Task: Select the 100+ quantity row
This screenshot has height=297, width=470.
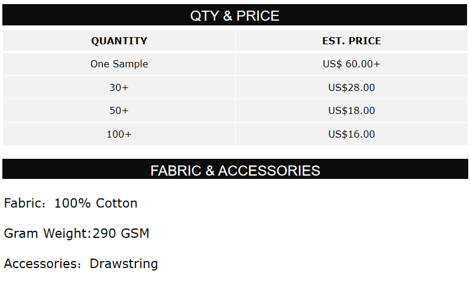Action: tap(119, 134)
